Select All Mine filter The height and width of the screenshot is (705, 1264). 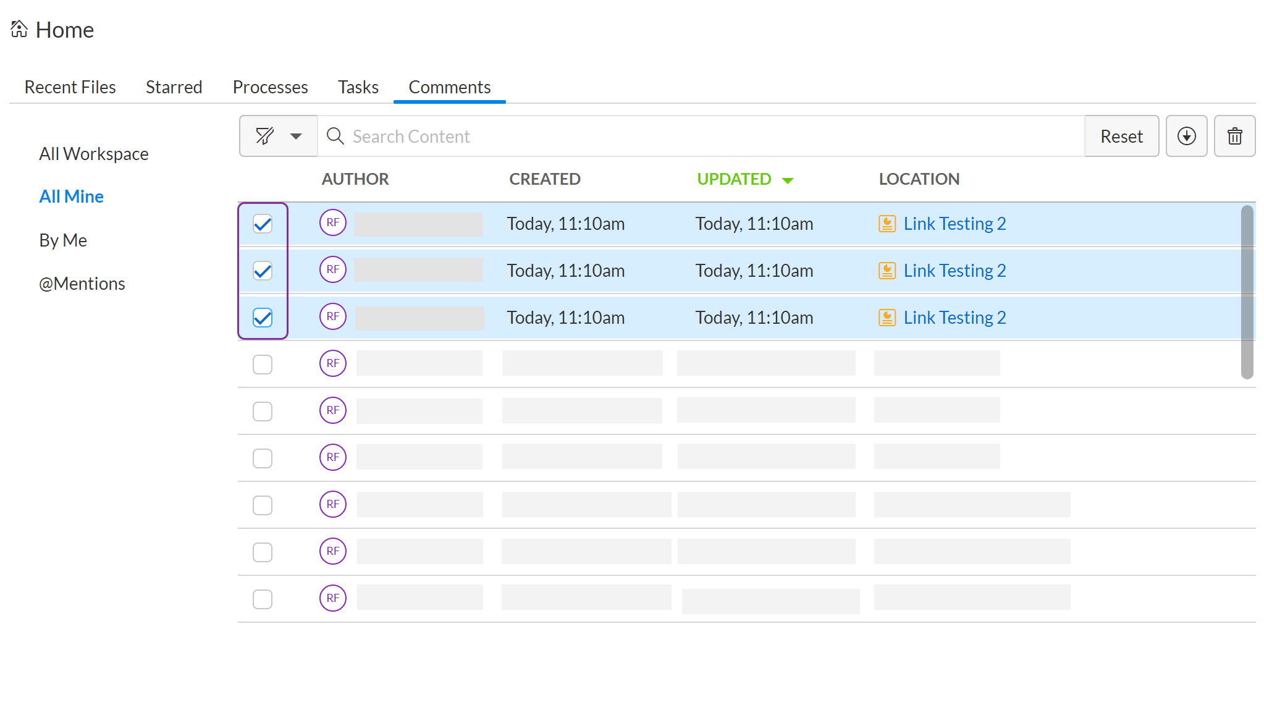pyautogui.click(x=71, y=196)
